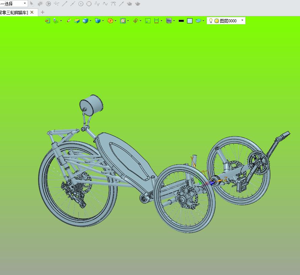Click the tricycle headrest cylinder
This screenshot has width=300, height=275.
coord(91,105)
